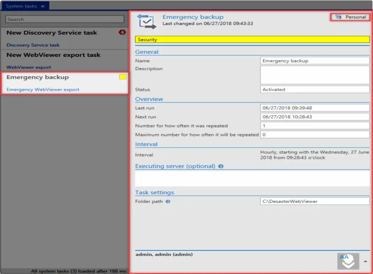Click the shield icon next to Personal

(x=338, y=17)
